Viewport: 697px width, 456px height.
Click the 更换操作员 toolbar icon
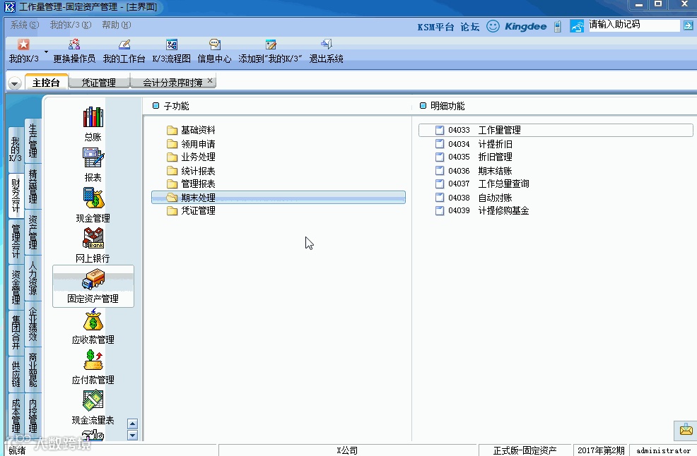click(x=74, y=44)
